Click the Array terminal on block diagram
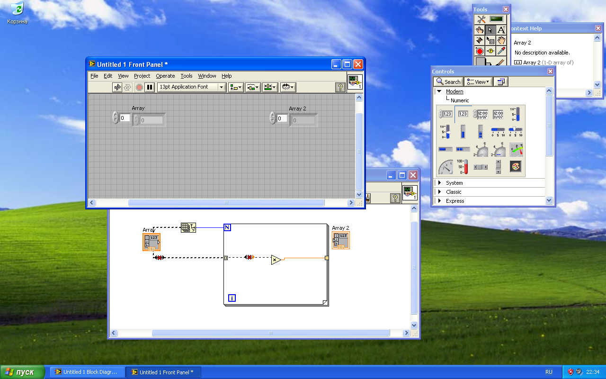The image size is (606, 379). tap(151, 242)
